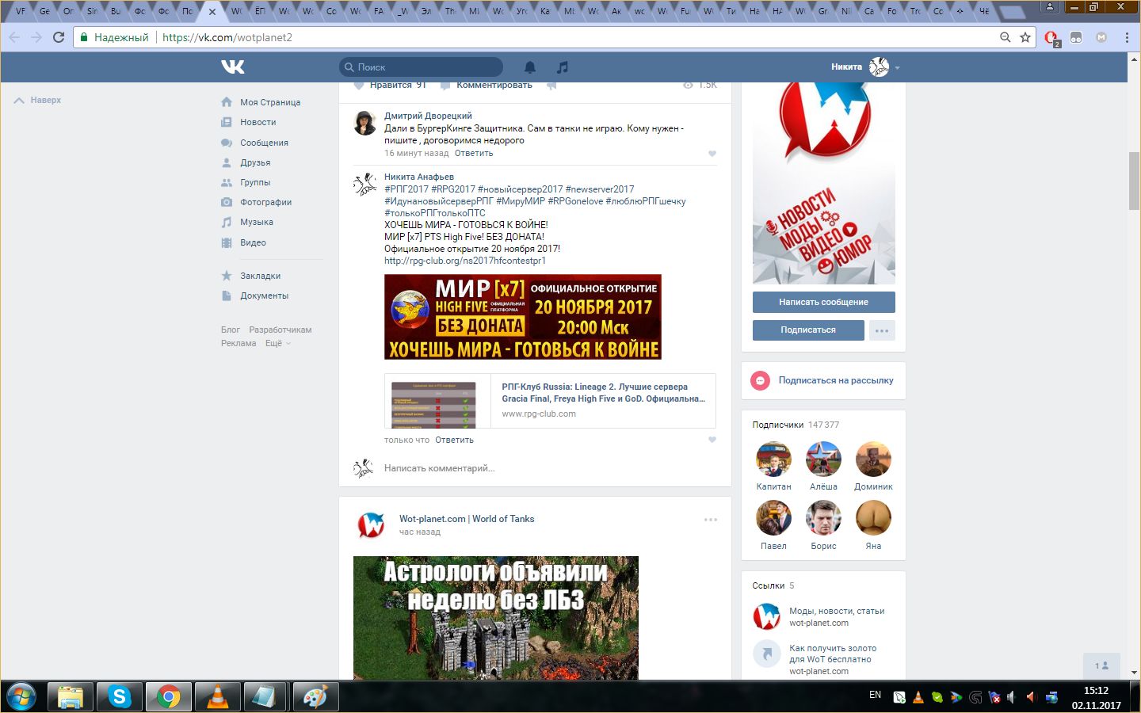Click the Разработчикам footer link
Image resolution: width=1141 pixels, height=713 pixels.
coord(280,330)
